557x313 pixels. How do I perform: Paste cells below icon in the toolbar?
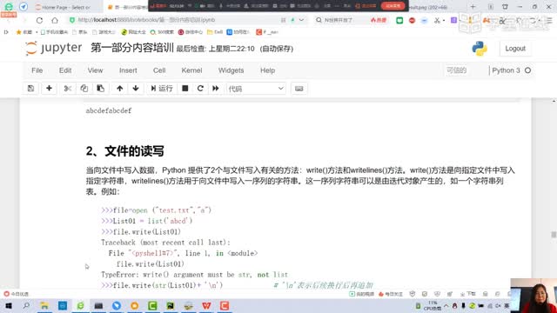pos(101,89)
